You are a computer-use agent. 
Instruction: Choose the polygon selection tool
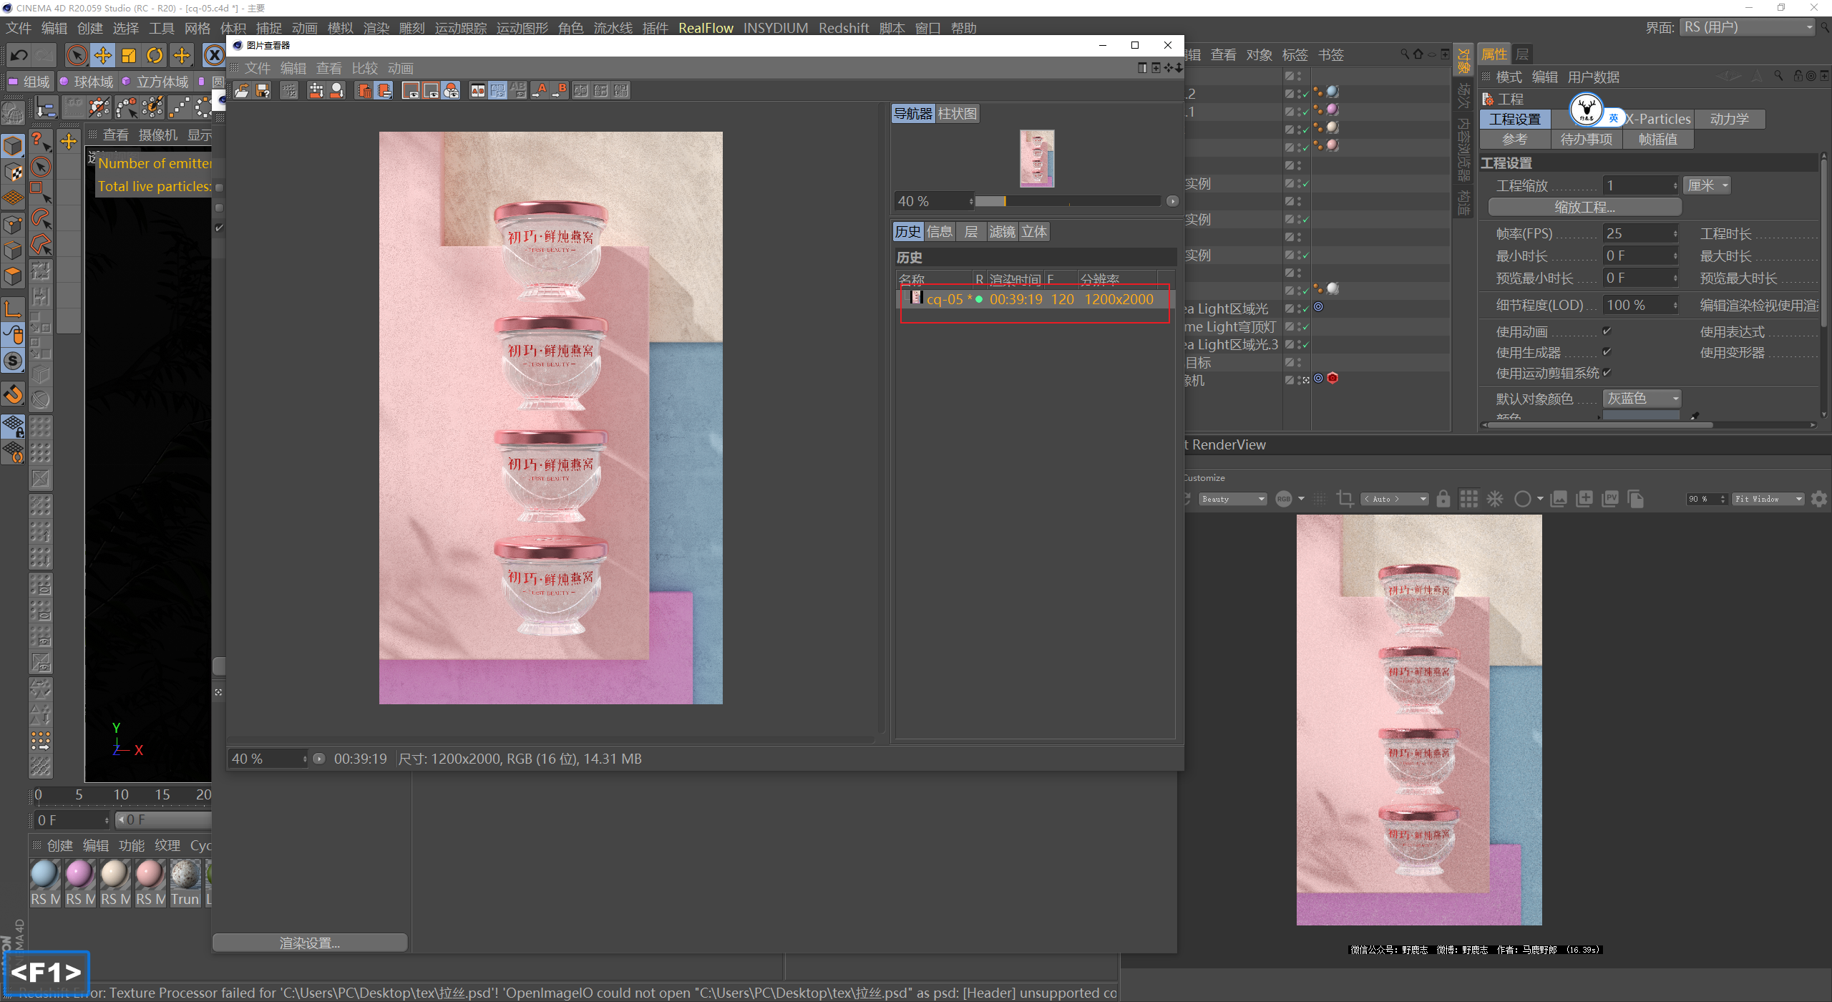coord(41,244)
